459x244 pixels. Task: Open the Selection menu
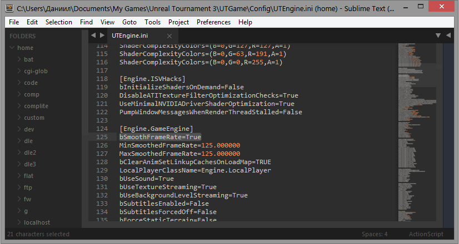point(59,22)
